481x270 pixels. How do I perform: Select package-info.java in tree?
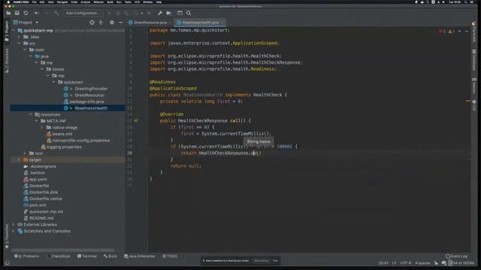(86, 102)
